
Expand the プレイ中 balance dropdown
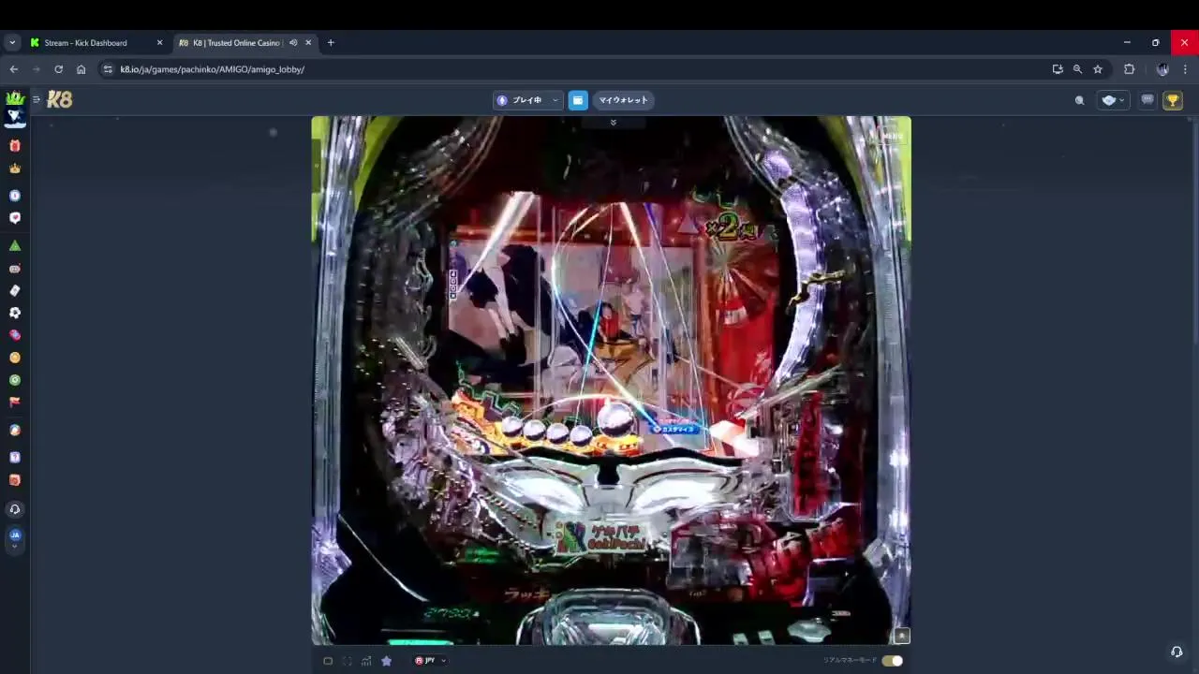pyautogui.click(x=527, y=100)
